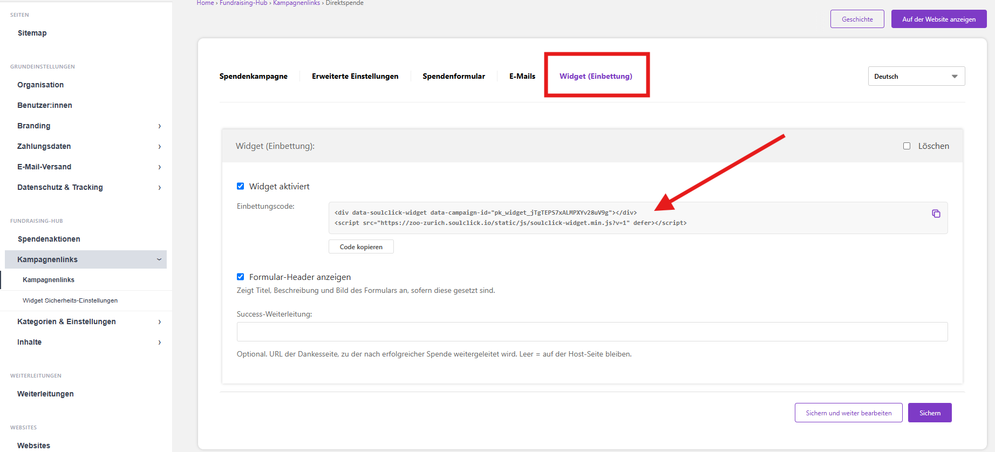
Task: Select the Kampagnenlinks sub-item in sidebar
Action: 49,280
